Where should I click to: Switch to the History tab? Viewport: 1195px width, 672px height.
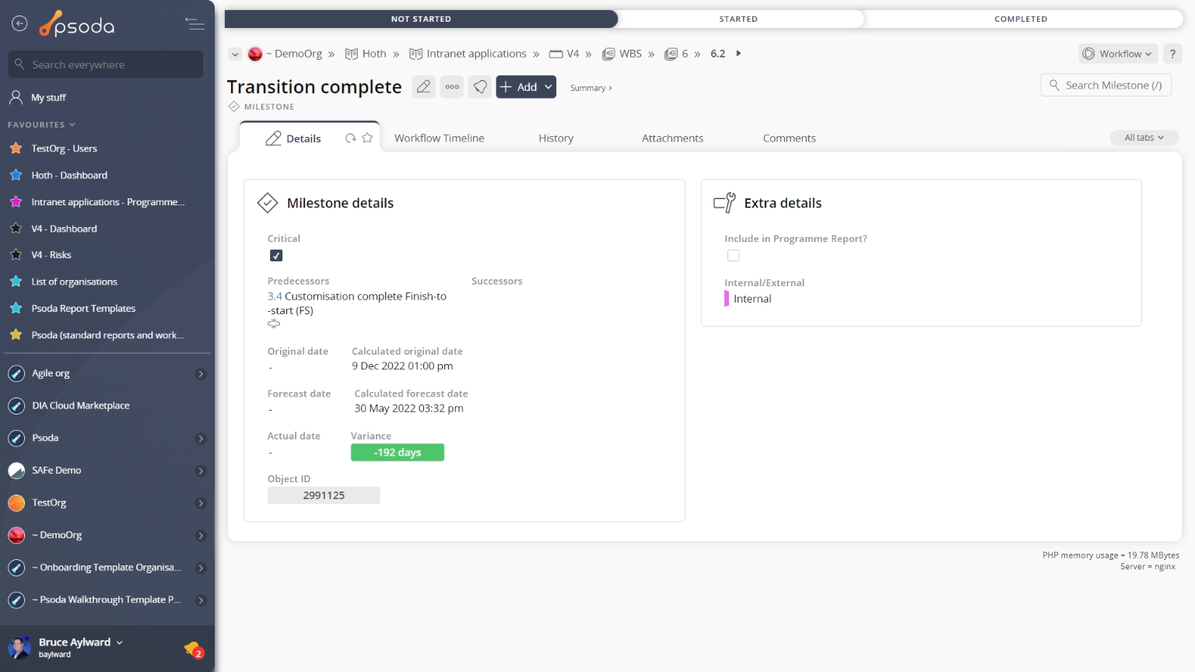pyautogui.click(x=555, y=138)
